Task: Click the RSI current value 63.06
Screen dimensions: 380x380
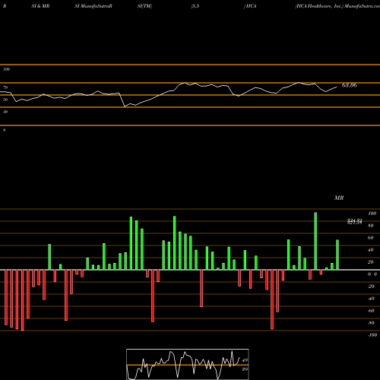Action: tap(350, 85)
